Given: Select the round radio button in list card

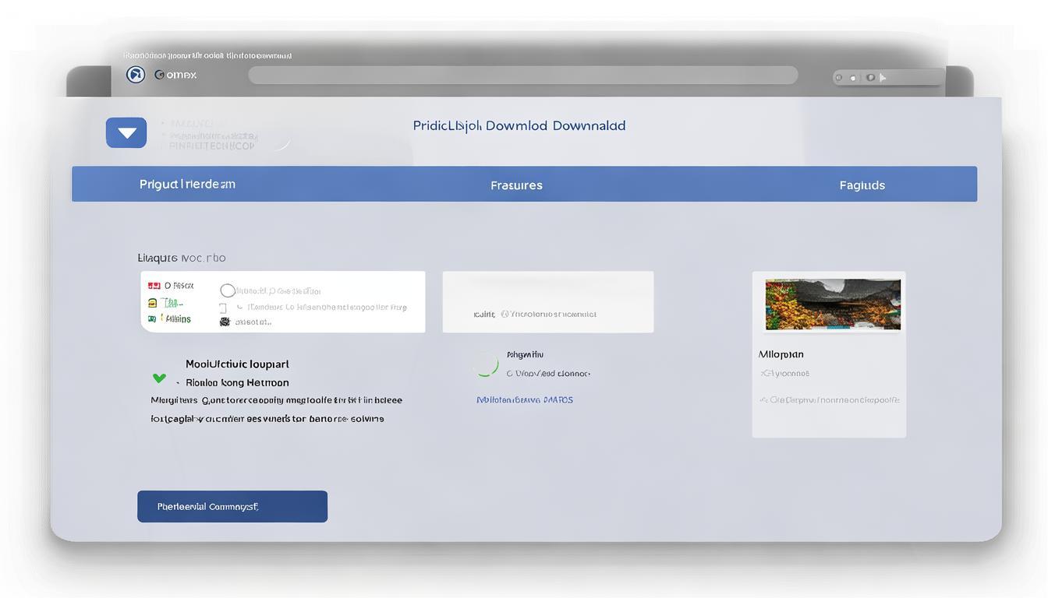Looking at the screenshot, I should [x=227, y=290].
